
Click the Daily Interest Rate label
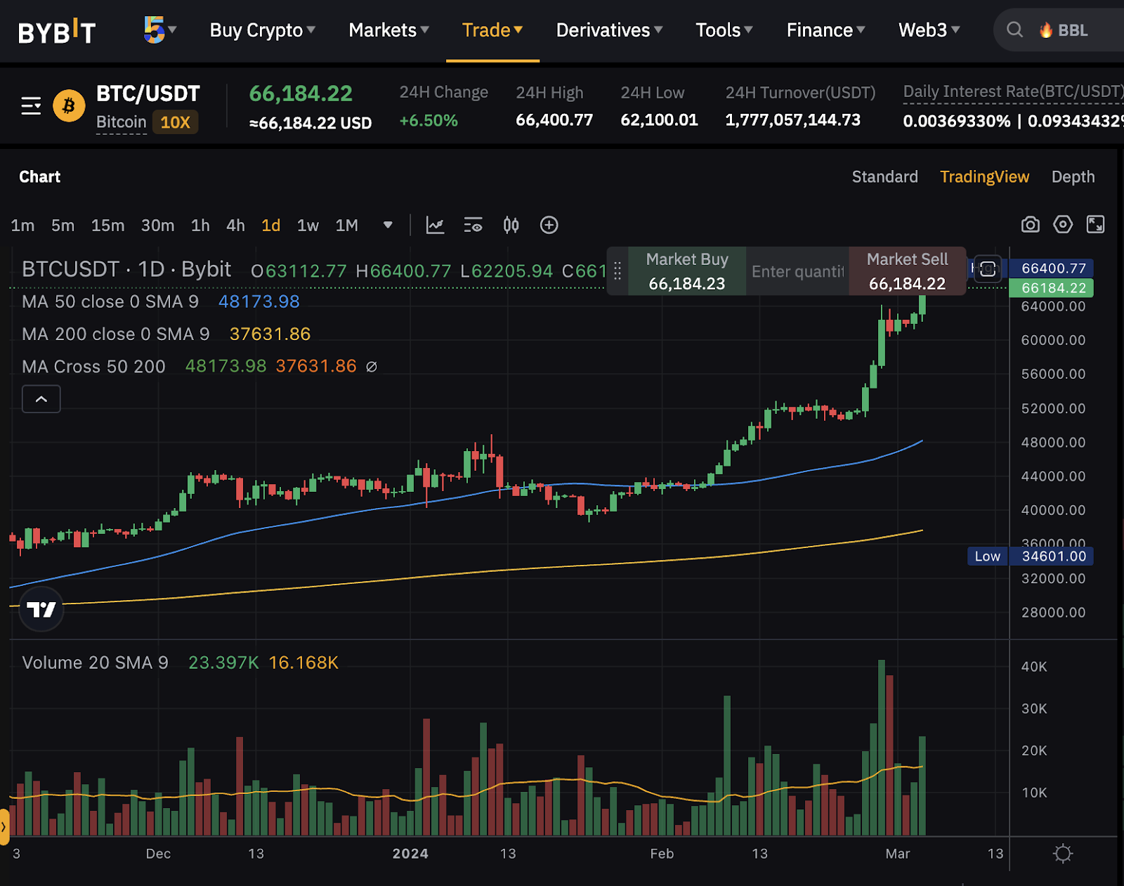tap(1013, 92)
